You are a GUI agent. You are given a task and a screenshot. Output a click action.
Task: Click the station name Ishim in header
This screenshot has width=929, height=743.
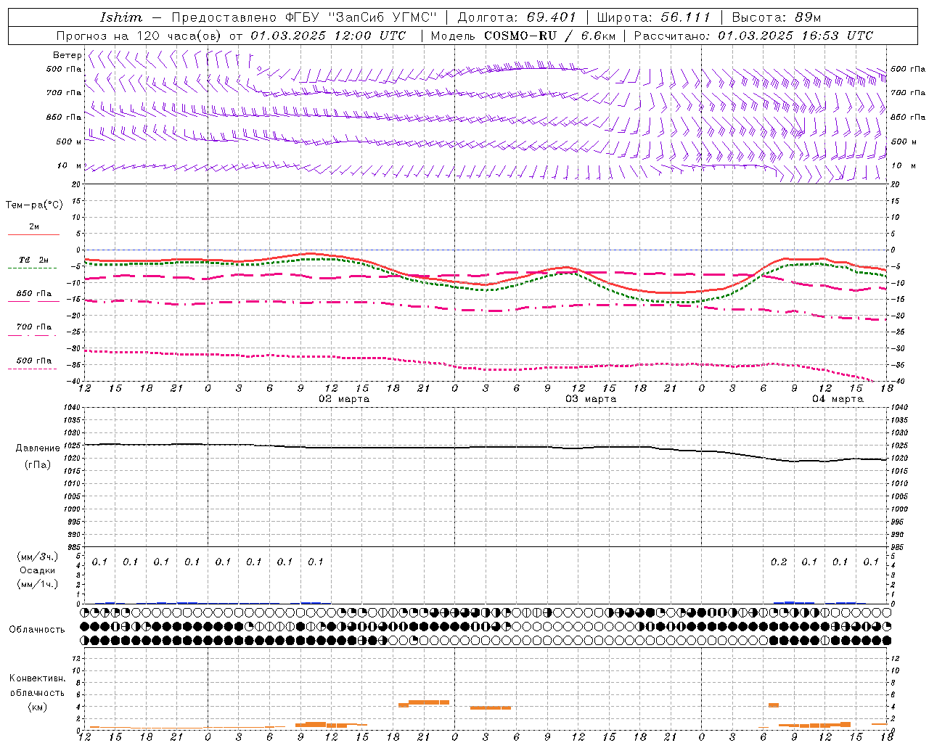(x=121, y=17)
